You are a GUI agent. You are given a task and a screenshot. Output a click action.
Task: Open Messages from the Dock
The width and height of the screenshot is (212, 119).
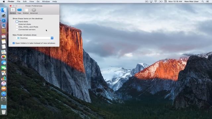4,62
